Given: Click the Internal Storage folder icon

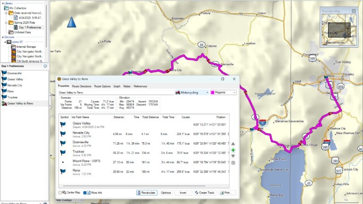Looking at the screenshot, I should click(x=14, y=47).
